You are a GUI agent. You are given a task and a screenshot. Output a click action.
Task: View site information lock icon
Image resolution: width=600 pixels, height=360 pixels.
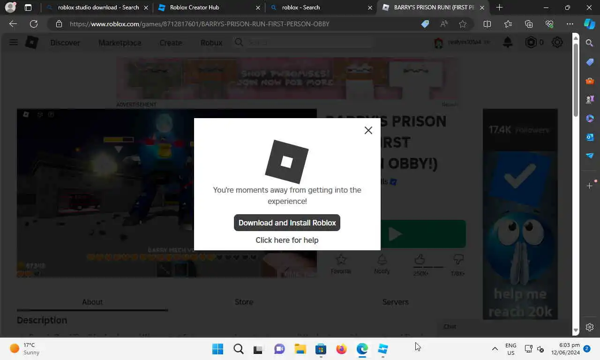59,24
